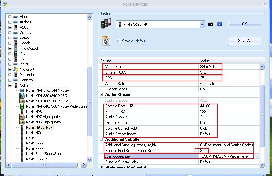The width and height of the screenshot is (272, 176).
Task: Select Nokia 6xxx,5xxx,3xxx tree item
Action: [44, 154]
